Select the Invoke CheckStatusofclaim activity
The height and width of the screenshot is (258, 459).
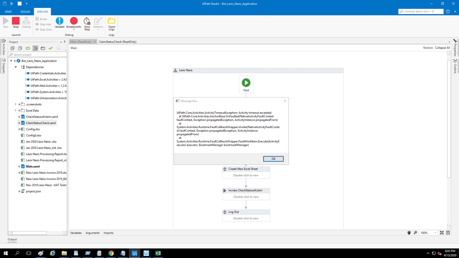pos(246,194)
